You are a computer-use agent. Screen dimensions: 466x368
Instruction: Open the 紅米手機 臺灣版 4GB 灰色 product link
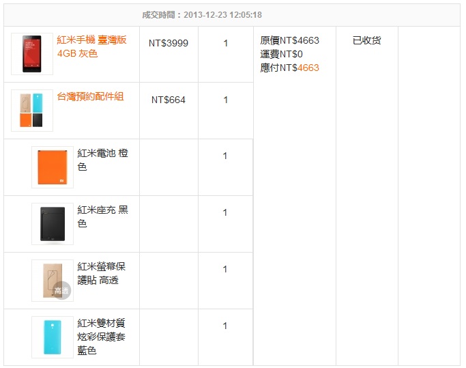pos(91,46)
